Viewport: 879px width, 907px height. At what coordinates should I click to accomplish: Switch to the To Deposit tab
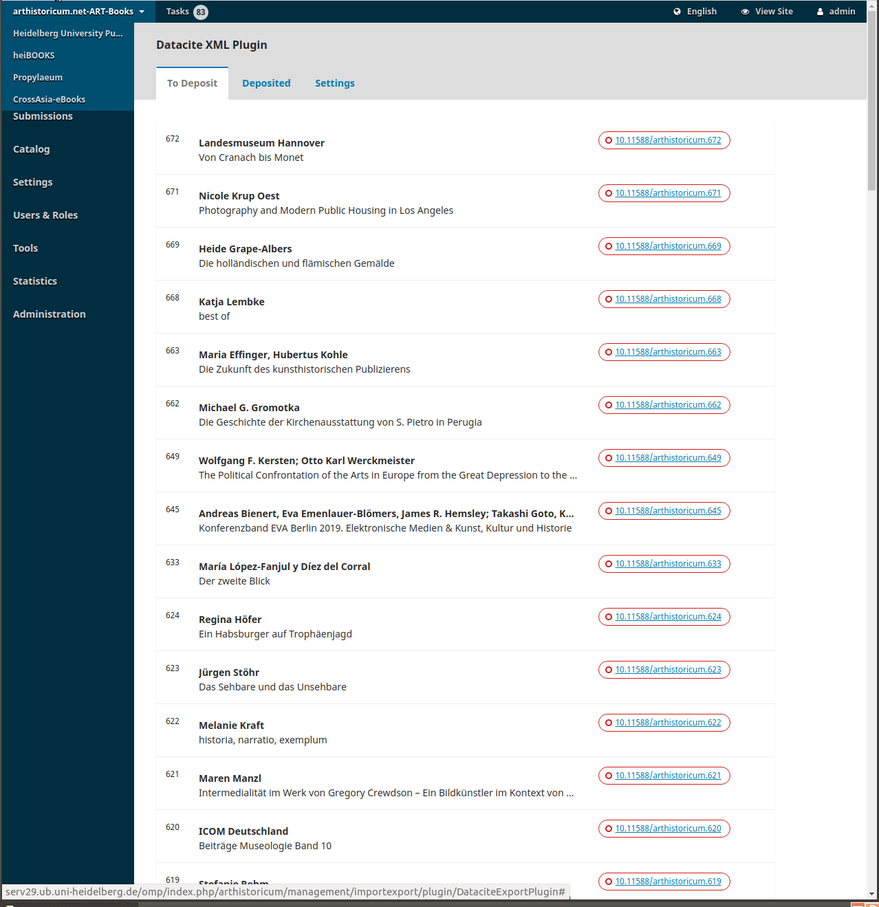point(192,83)
